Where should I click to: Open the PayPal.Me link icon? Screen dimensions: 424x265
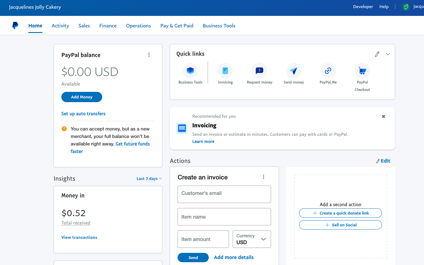pos(328,71)
